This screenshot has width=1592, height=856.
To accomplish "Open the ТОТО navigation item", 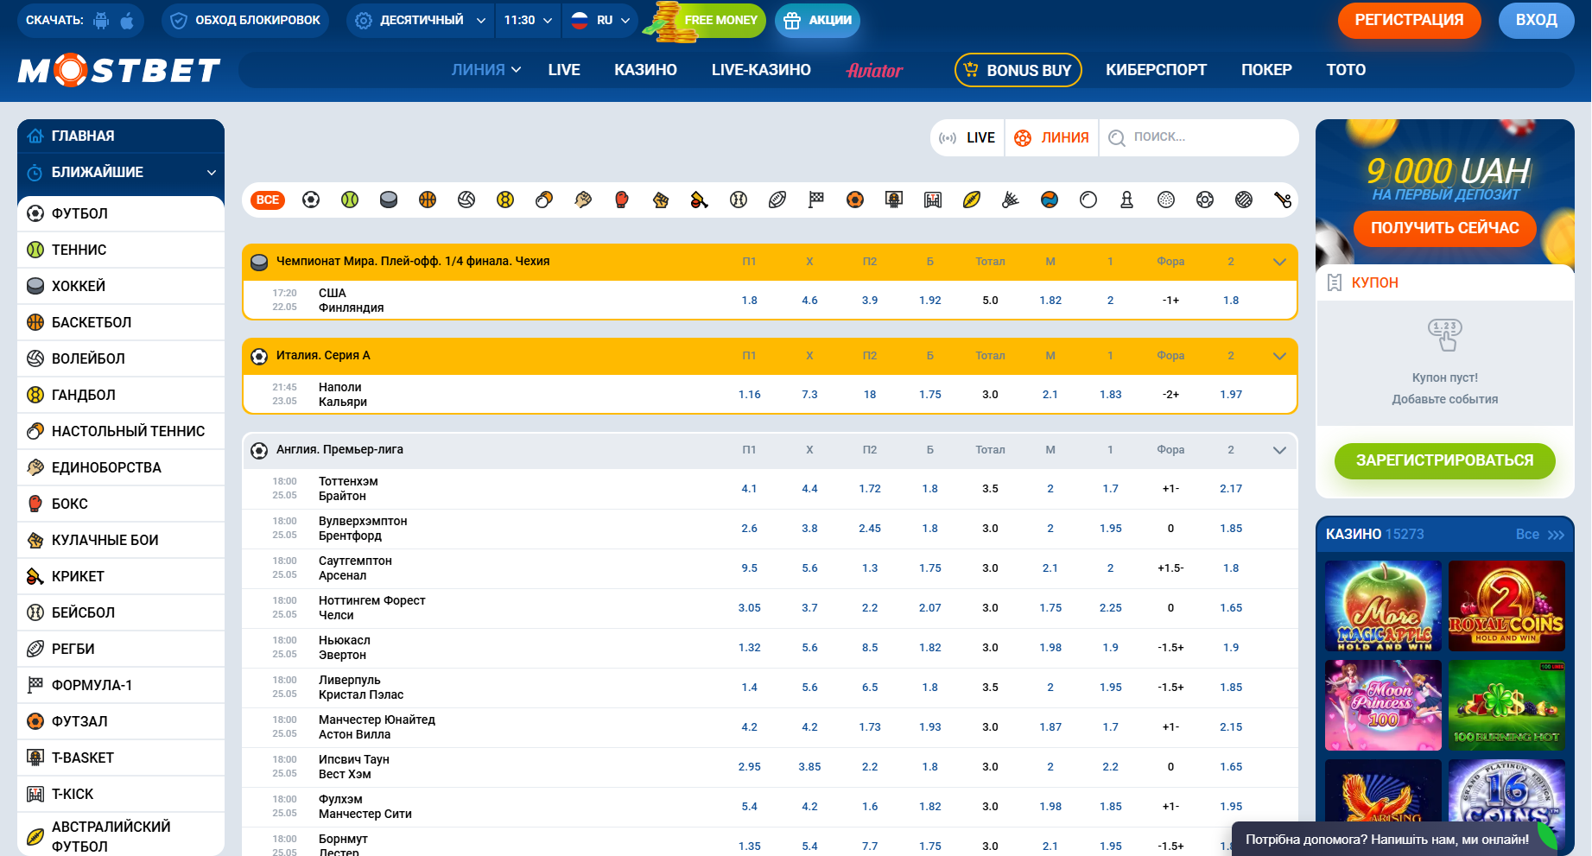I will tap(1346, 70).
